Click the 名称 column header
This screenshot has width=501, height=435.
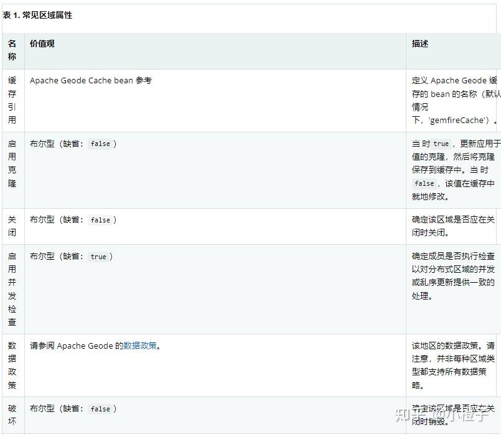[12, 50]
